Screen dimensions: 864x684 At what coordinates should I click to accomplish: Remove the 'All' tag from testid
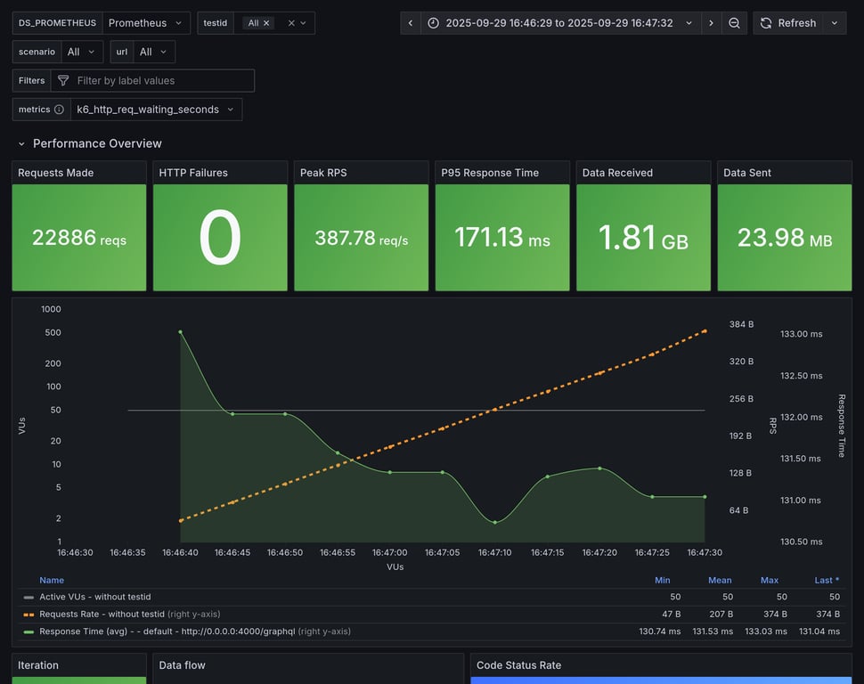[266, 23]
